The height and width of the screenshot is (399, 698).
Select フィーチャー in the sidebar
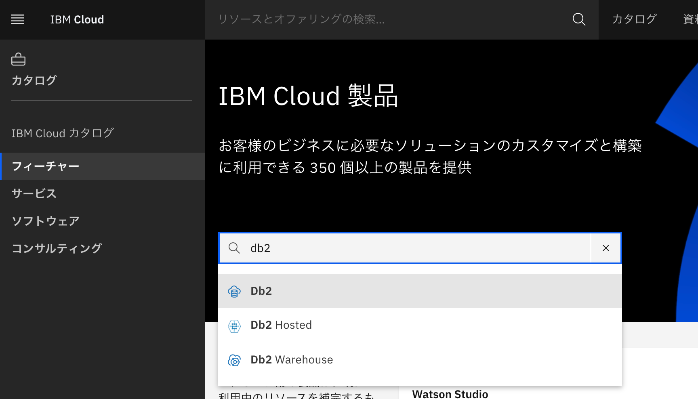(x=46, y=166)
